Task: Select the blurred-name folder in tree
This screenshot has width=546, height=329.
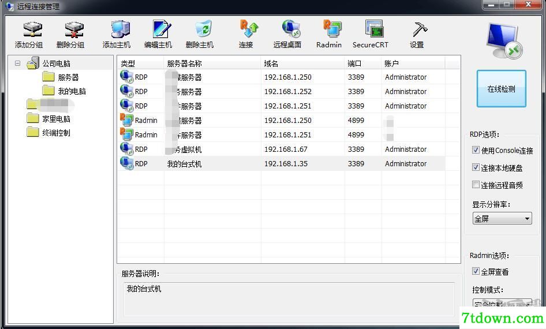Action: pyautogui.click(x=50, y=104)
